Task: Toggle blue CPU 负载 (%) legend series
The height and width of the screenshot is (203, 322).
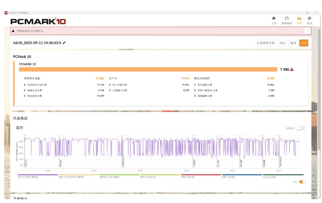Action: [x=241, y=176]
